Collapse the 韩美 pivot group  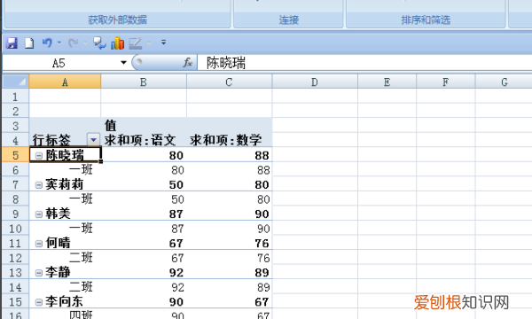39,214
